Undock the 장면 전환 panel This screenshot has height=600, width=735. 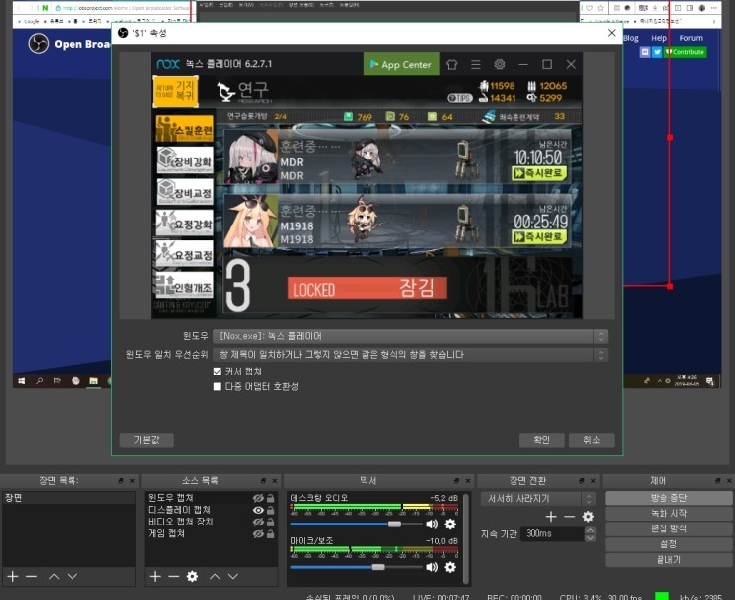(x=582, y=481)
